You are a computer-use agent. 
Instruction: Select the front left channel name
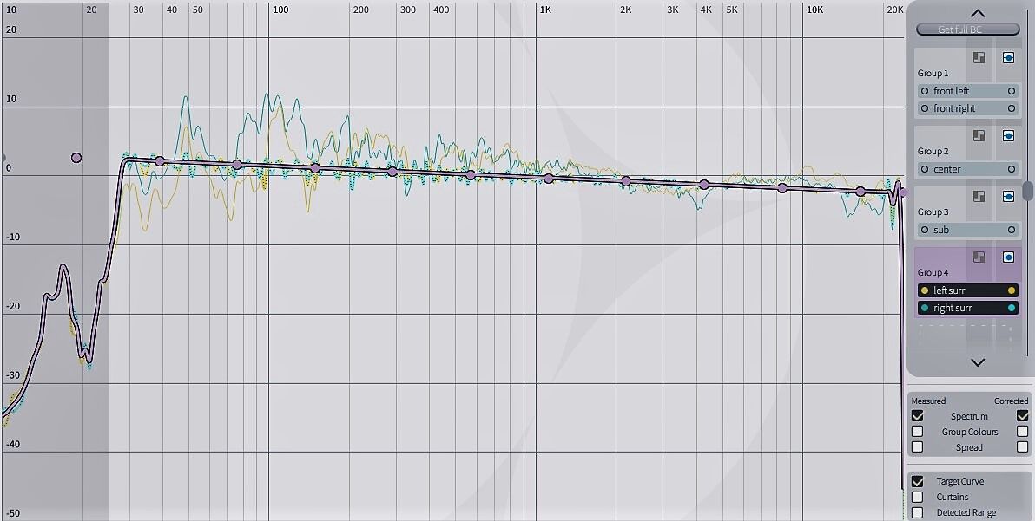point(951,91)
